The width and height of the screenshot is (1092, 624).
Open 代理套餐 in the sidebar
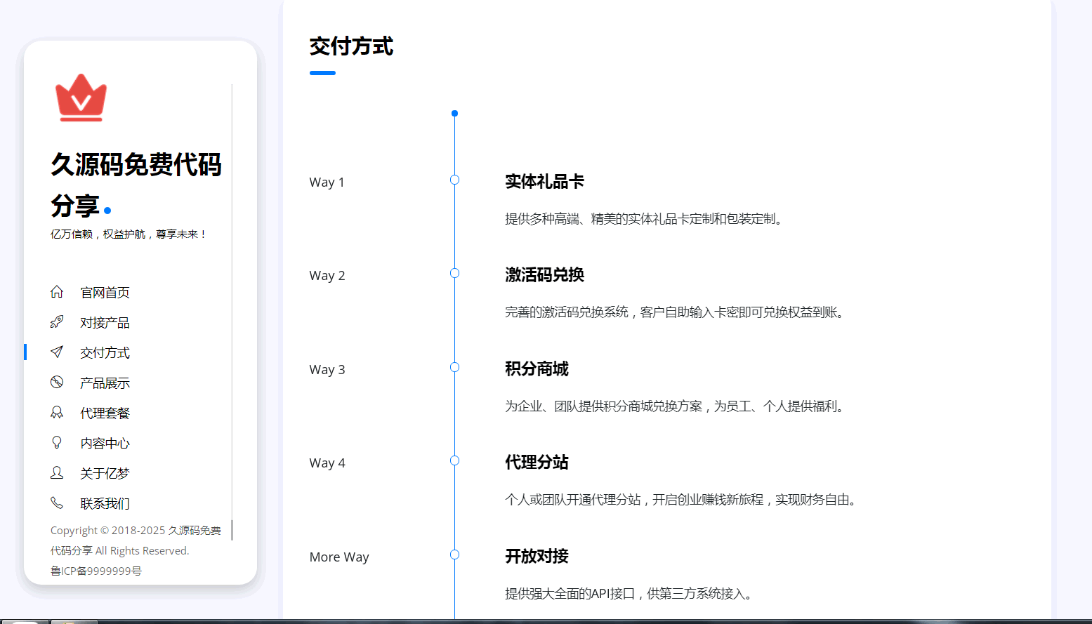(105, 413)
